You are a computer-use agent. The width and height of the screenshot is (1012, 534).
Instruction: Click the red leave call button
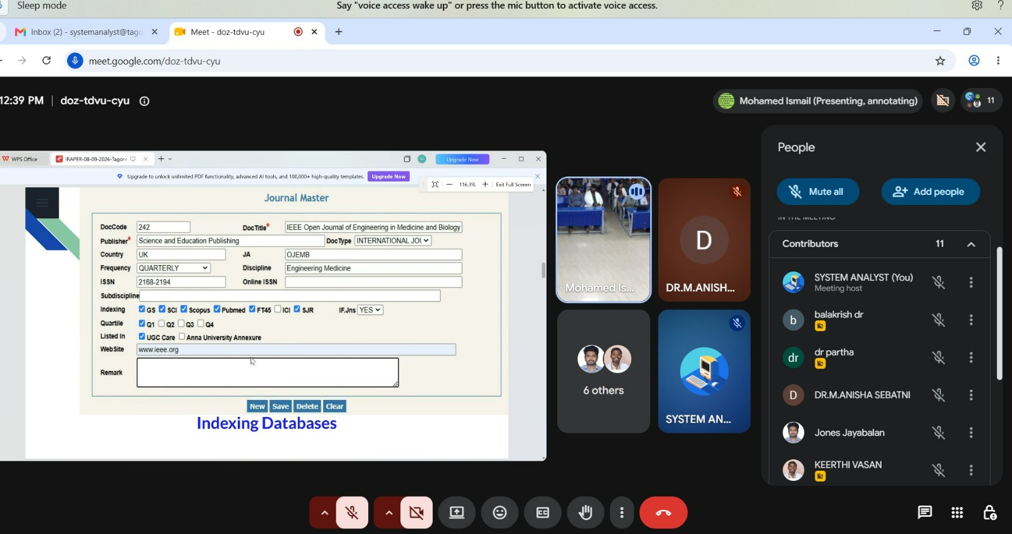tap(663, 512)
